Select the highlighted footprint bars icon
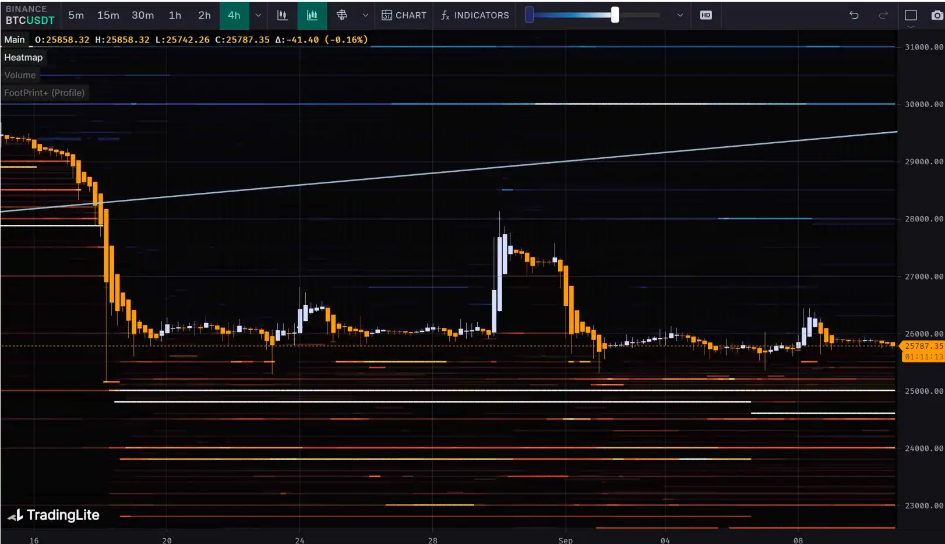Viewport: 945px width, 544px height. (x=312, y=15)
